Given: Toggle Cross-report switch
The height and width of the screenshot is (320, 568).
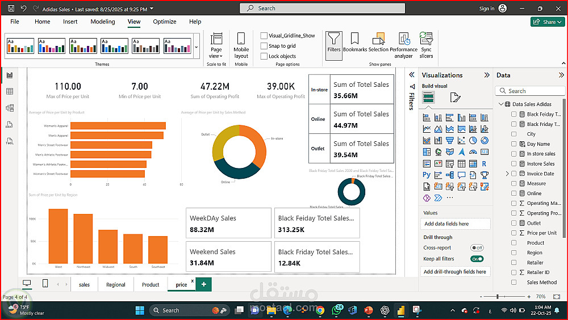Looking at the screenshot, I should (477, 248).
